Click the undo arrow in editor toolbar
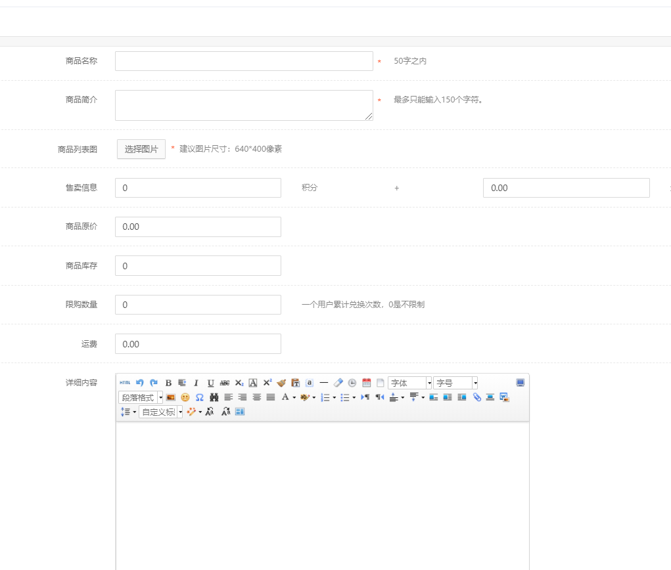Screen dimensions: 671x570 click(139, 383)
